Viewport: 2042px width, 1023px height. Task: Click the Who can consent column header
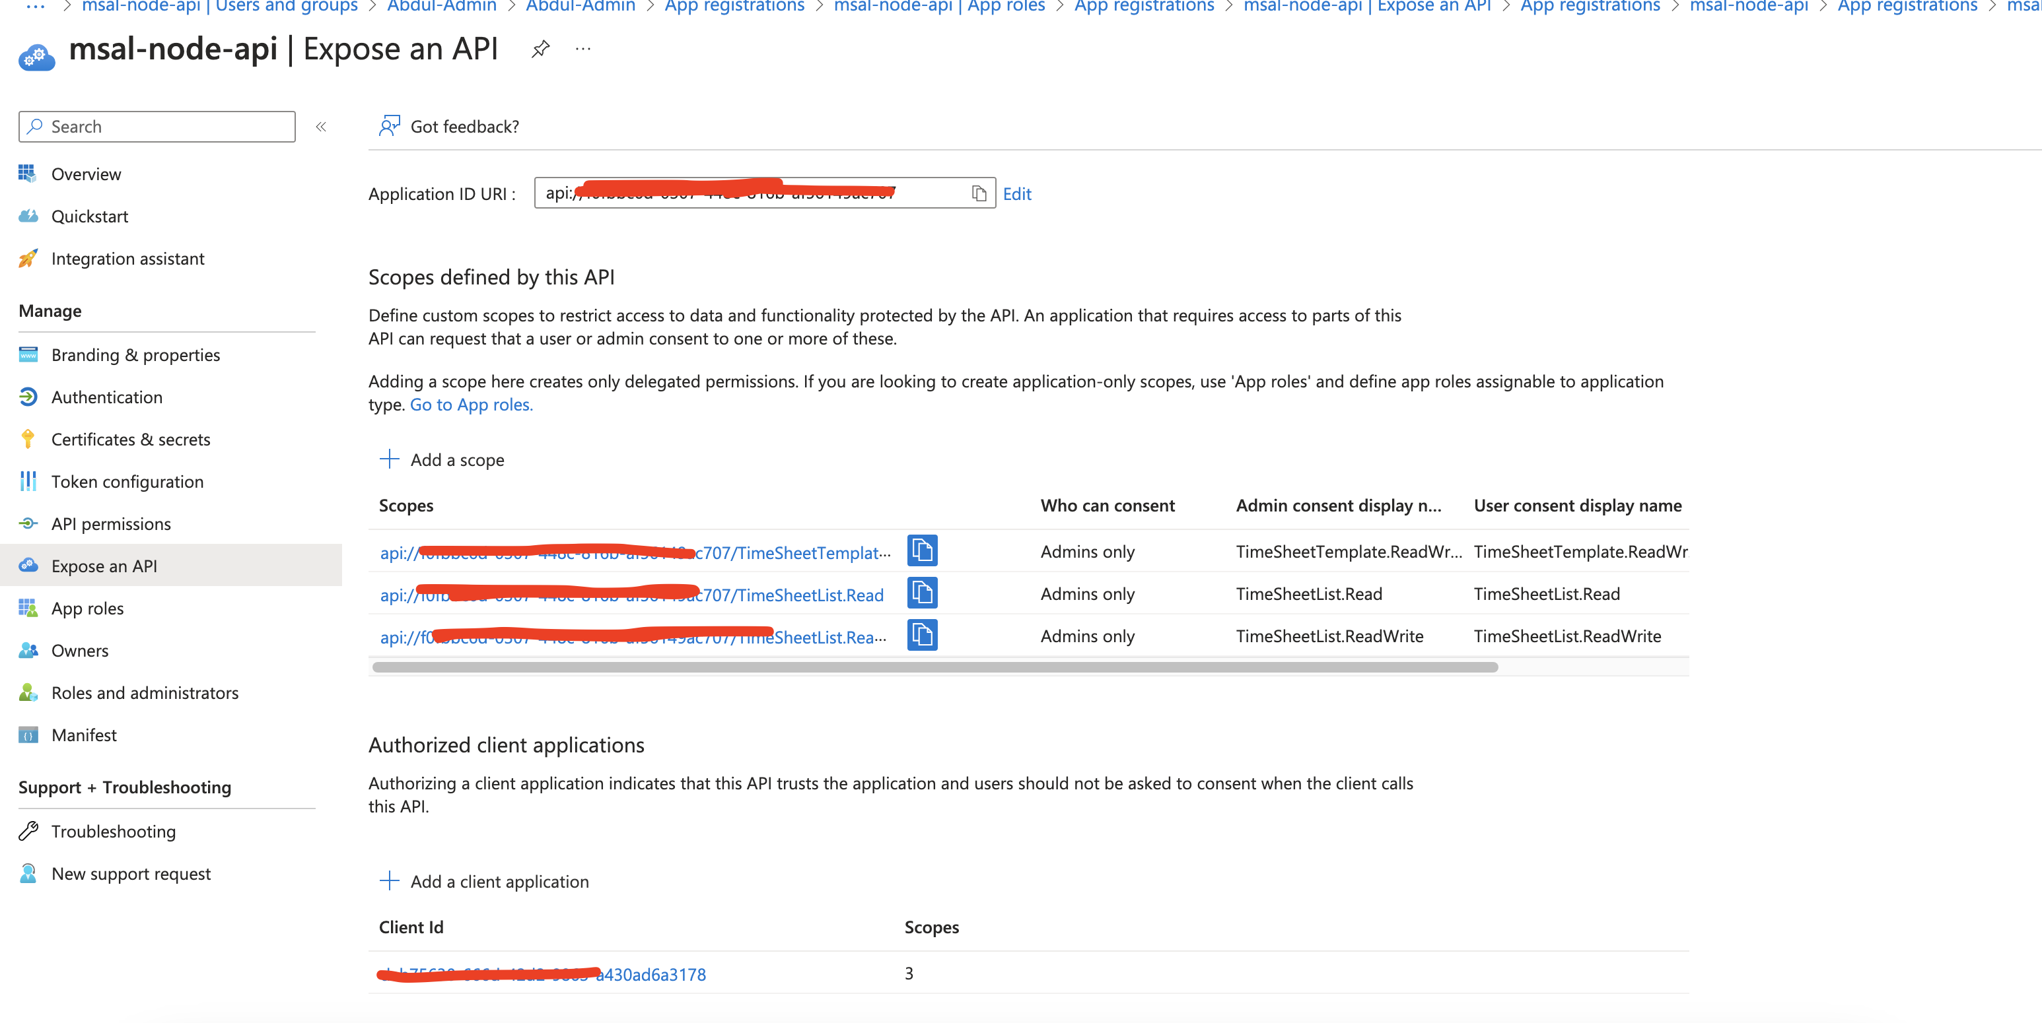click(1108, 506)
